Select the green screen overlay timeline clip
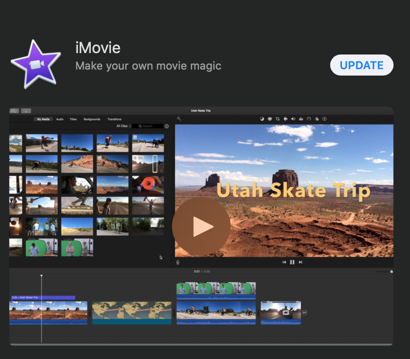The image size is (410, 359). point(216,291)
